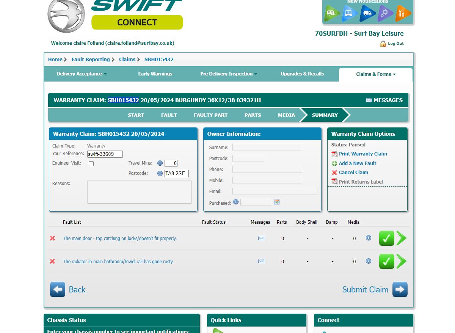Open the purple gears notification icon
The height and width of the screenshot is (333, 455).
point(385,14)
